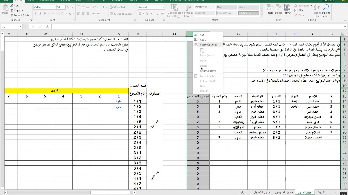Expand the formula bar

point(345,27)
